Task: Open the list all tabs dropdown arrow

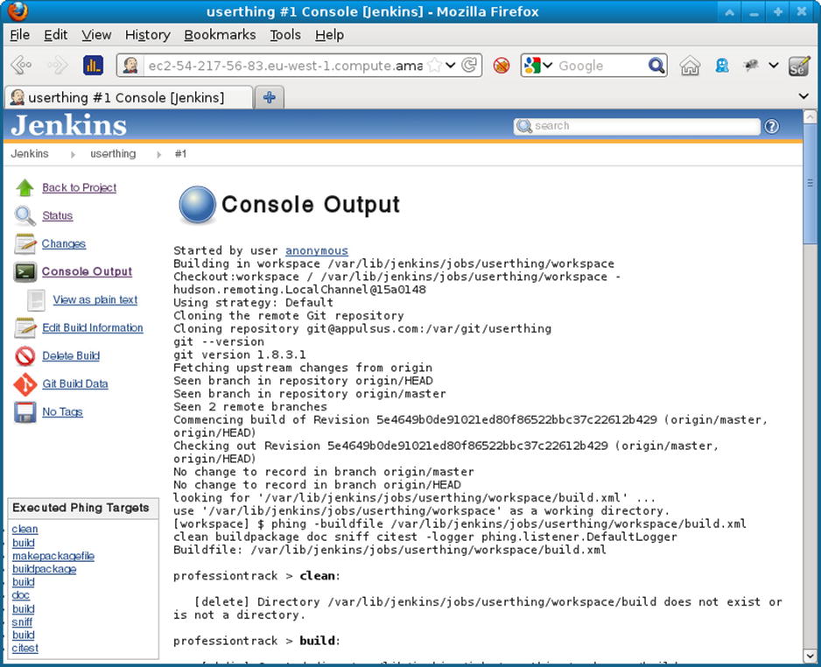Action: click(x=803, y=96)
